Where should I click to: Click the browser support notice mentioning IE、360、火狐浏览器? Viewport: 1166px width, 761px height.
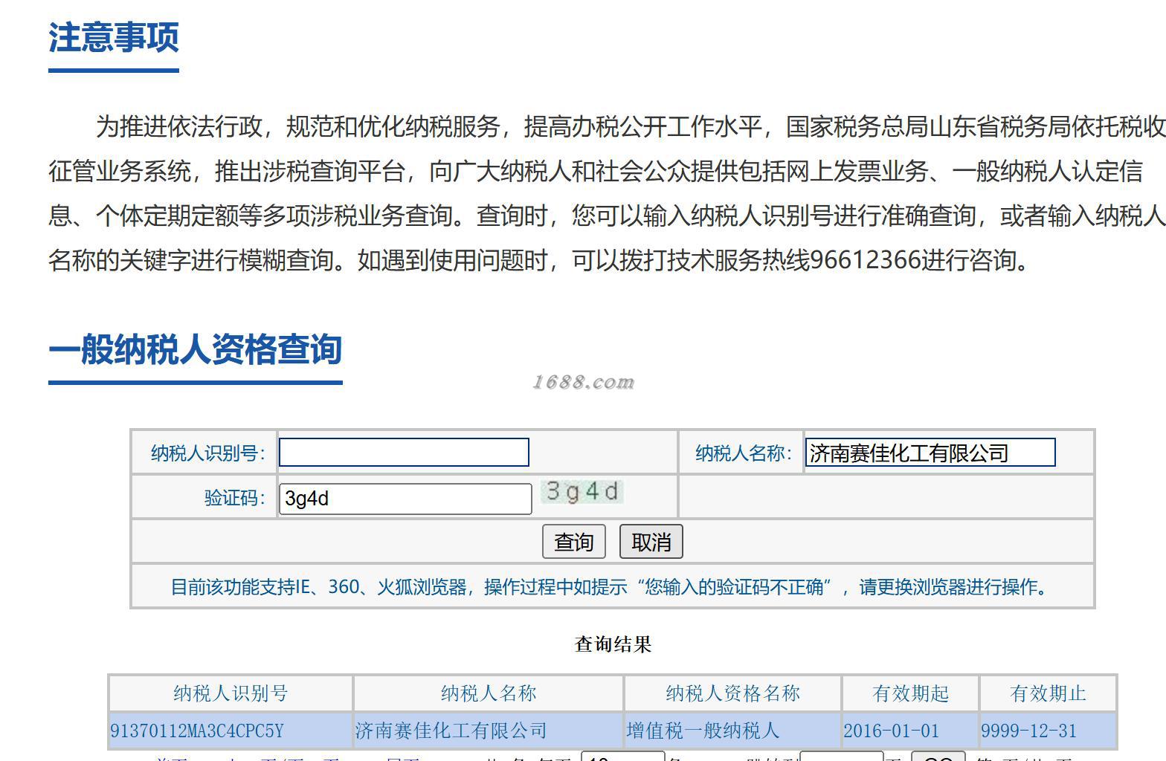tap(612, 587)
